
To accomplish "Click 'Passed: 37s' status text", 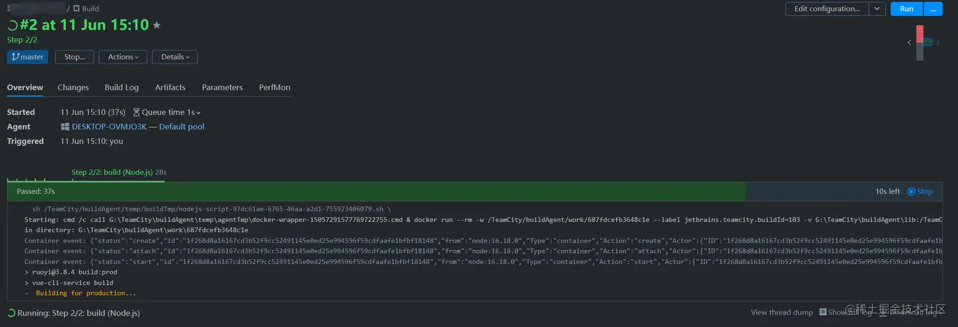I will (35, 191).
